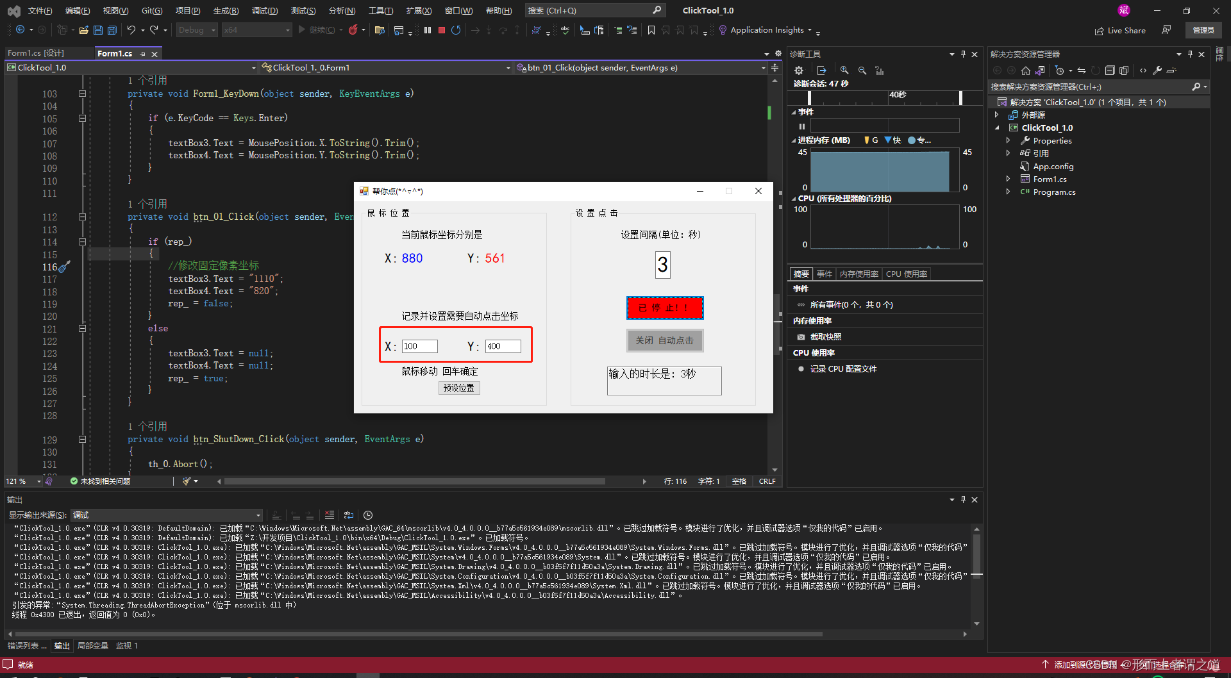The height and width of the screenshot is (678, 1231).
Task: Click the Save All toolbar icon
Action: pos(112,30)
